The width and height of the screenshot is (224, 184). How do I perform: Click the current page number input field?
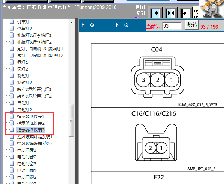[172, 26]
